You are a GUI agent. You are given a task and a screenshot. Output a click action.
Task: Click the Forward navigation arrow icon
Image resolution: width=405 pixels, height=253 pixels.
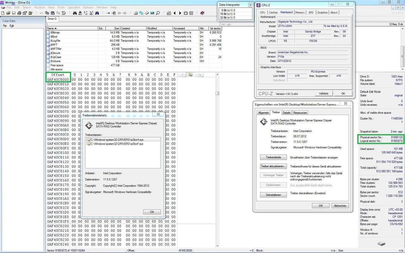pyautogui.click(x=125, y=13)
